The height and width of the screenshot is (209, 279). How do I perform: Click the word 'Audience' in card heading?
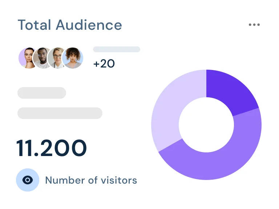[x=89, y=25]
